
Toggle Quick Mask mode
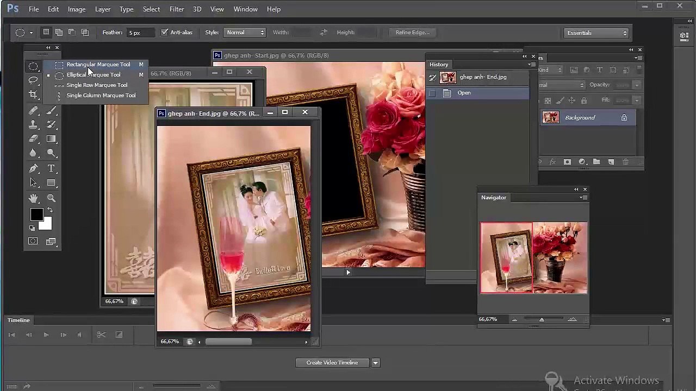tap(33, 241)
